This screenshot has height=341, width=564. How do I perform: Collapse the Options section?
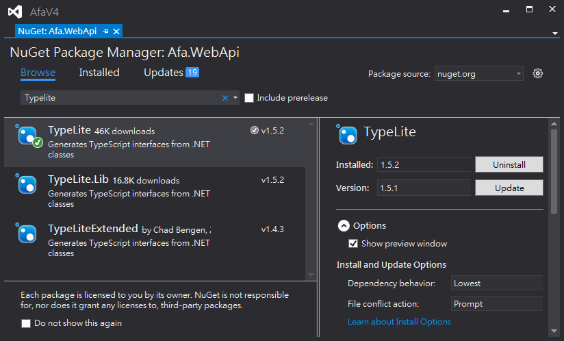(x=344, y=226)
